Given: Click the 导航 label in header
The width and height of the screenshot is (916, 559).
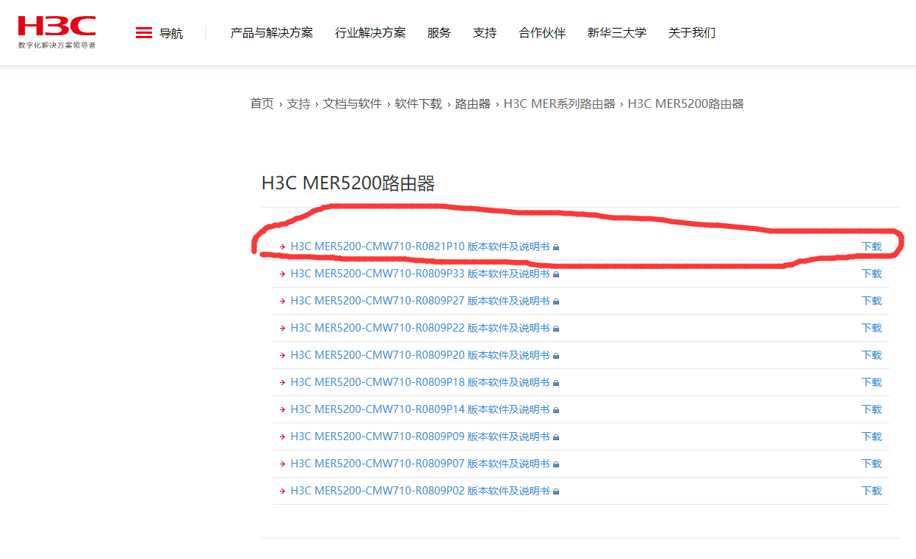Looking at the screenshot, I should point(171,34).
